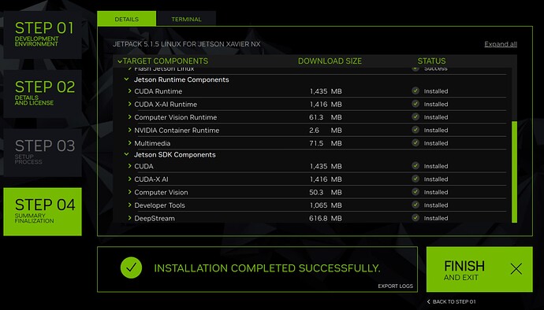Expand the Computer Vision Runtime row
544x310 pixels.
[130, 117]
